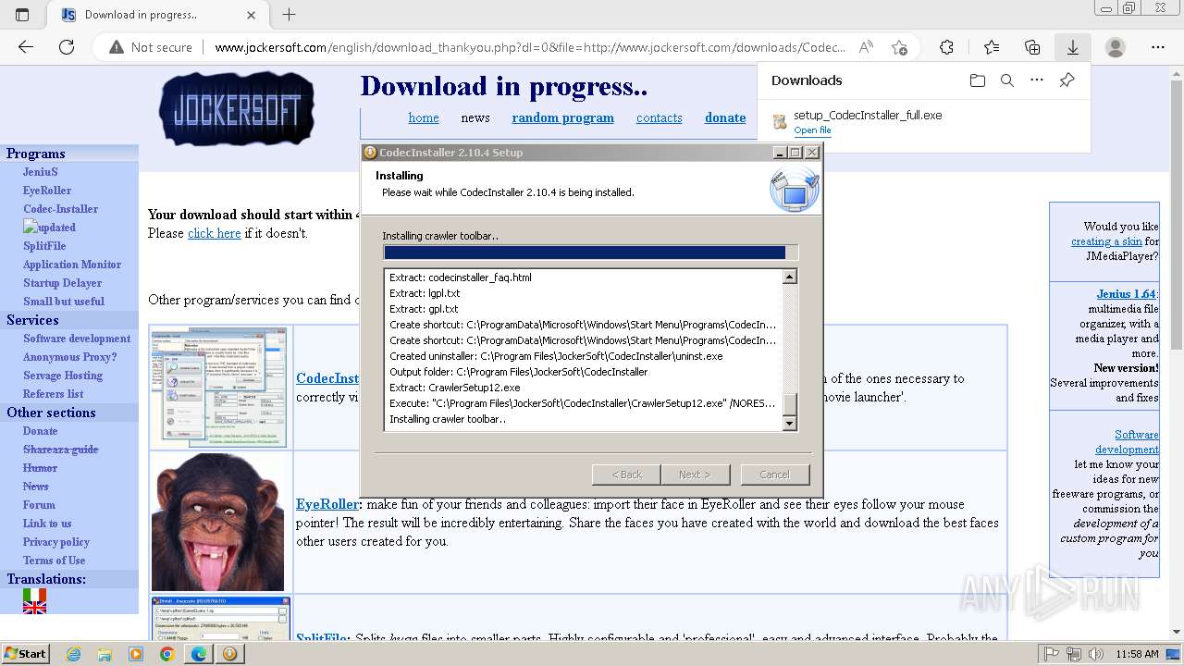Viewport: 1184px width, 666px height.
Task: Toggle the Downloads toolbar button
Action: [x=1072, y=47]
